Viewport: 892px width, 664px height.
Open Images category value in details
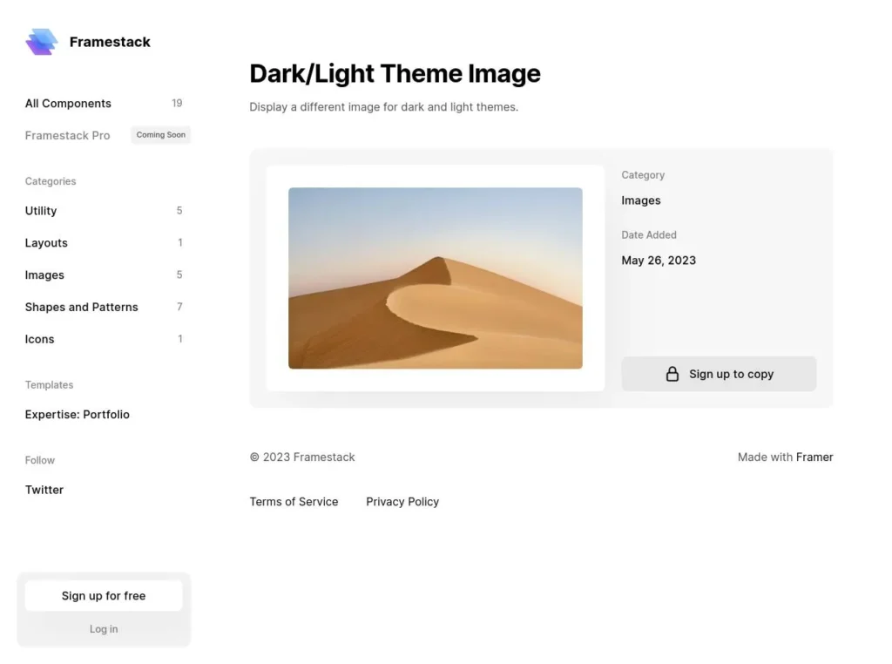[640, 200]
